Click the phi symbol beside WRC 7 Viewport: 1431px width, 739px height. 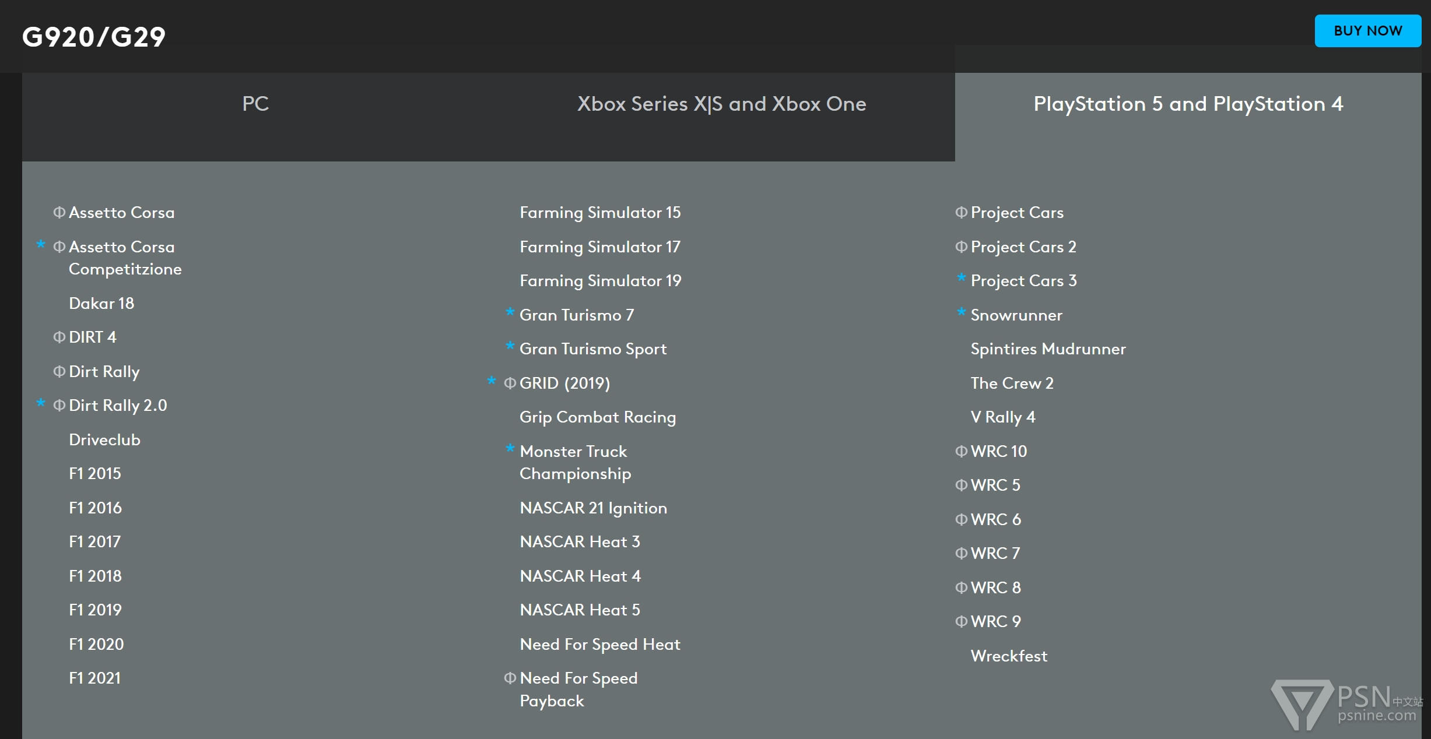(x=961, y=554)
